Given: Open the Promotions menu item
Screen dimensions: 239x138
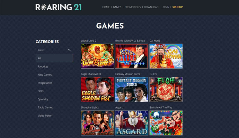Looking at the screenshot, I should tap(133, 7).
